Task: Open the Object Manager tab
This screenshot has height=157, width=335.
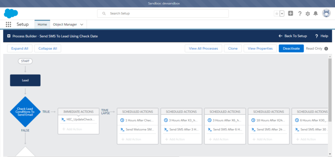Action: coord(65,24)
